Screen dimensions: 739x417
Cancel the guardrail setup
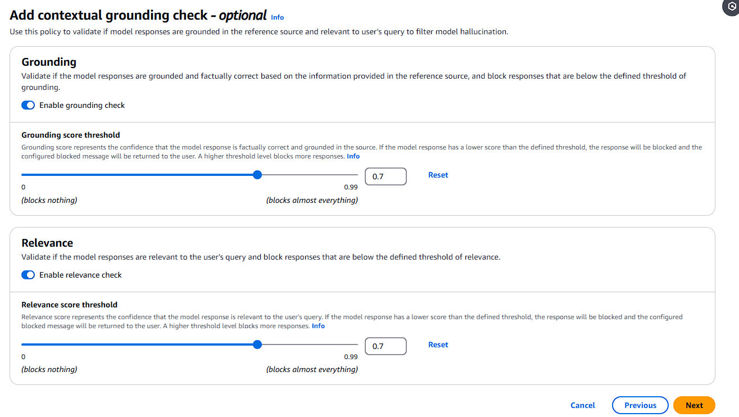[x=583, y=405]
